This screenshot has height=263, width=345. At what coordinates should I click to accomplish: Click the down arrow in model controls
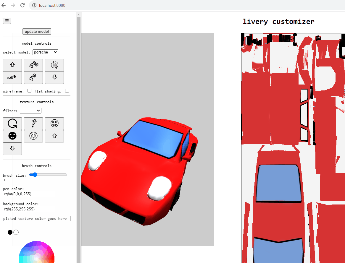[54, 77]
